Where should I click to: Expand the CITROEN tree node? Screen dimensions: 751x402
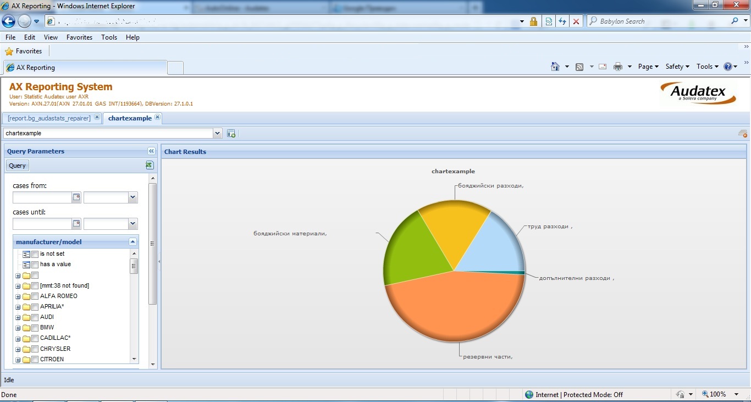[18, 360]
